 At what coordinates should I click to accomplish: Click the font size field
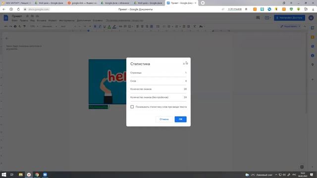click(x=85, y=26)
